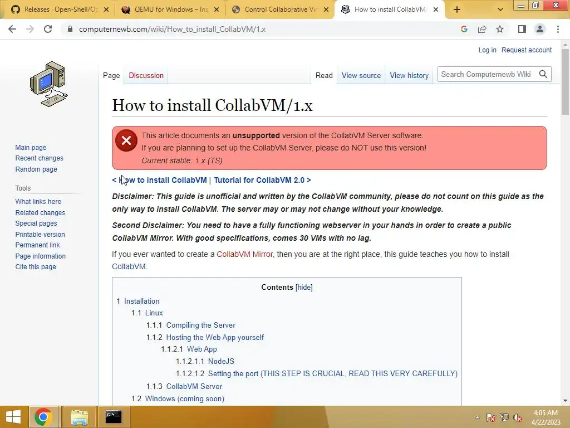Bookmark this page with the star icon
This screenshot has width=570, height=428.
[x=500, y=29]
